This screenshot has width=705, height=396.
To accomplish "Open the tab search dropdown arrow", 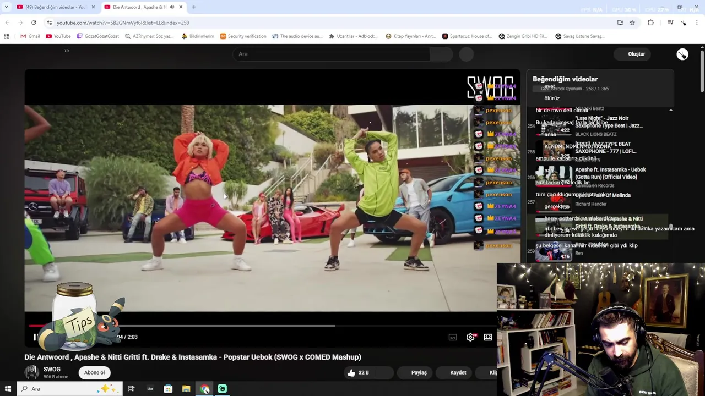I will click(6, 7).
